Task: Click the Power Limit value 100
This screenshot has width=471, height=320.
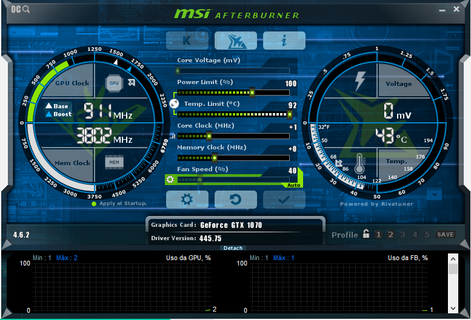Action: (291, 83)
